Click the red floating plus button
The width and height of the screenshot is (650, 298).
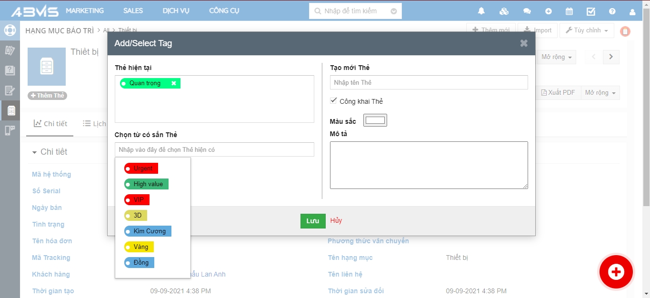[616, 272]
